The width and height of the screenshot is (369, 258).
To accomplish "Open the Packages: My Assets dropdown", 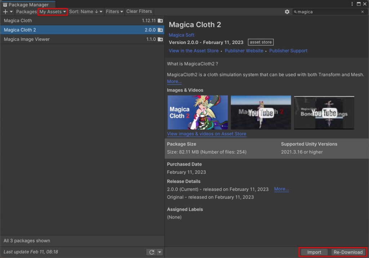I will click(x=53, y=12).
